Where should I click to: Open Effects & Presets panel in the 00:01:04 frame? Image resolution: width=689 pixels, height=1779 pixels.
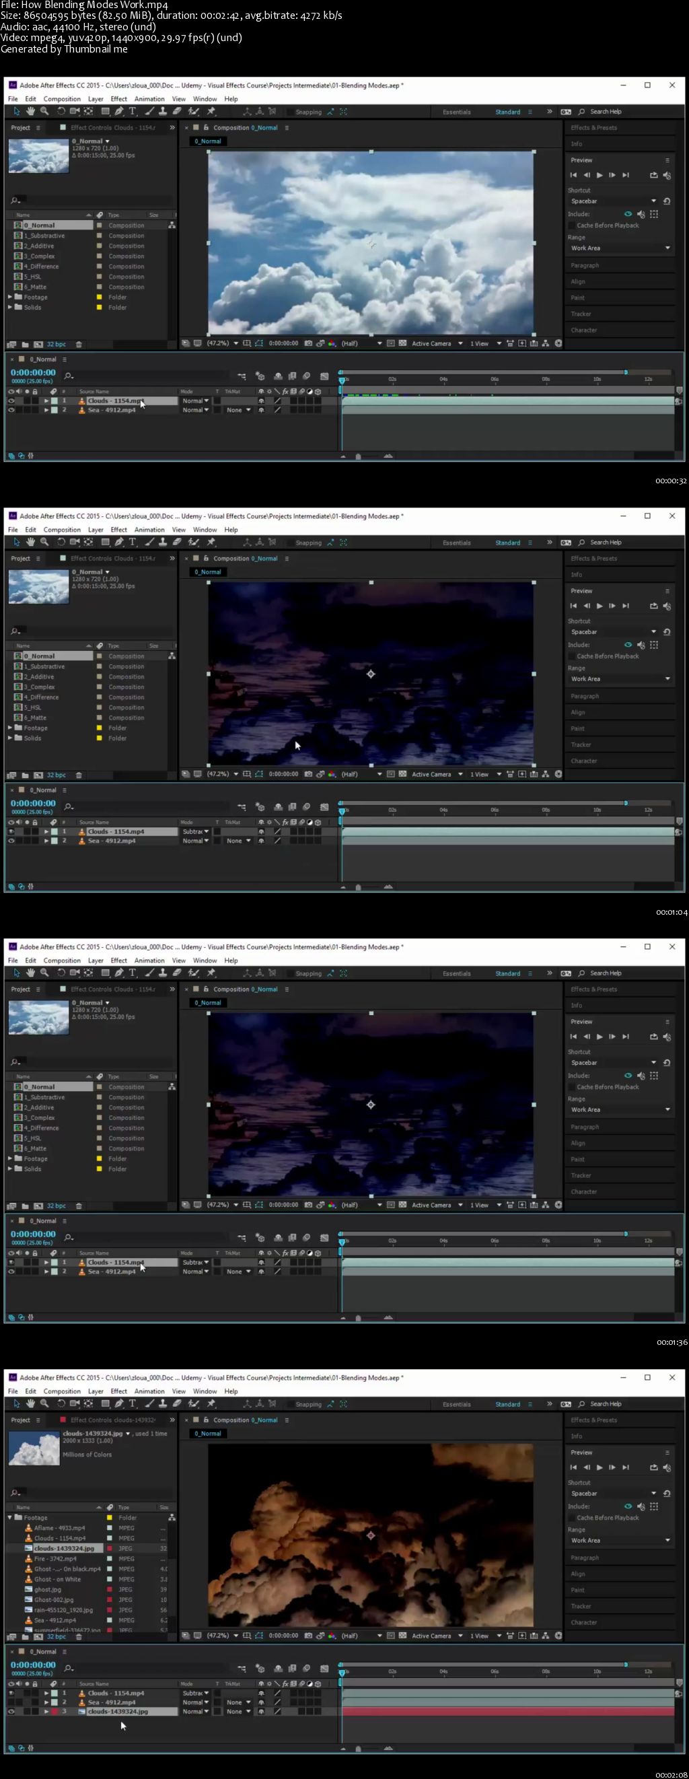[593, 559]
